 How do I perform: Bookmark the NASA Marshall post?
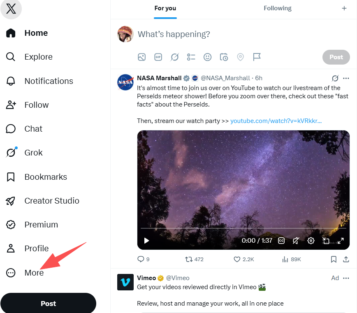point(334,259)
